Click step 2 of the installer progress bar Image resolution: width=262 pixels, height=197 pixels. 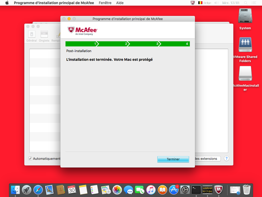[112, 44]
